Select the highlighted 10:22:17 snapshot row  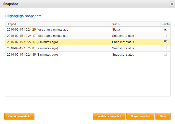[x=88, y=42]
